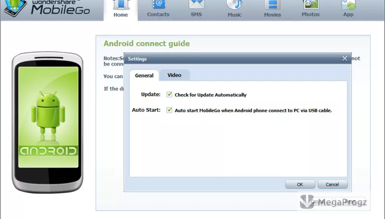Confirm settings with OK button

[300, 184]
